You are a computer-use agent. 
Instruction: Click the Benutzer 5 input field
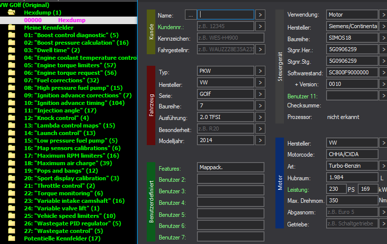click(231, 213)
